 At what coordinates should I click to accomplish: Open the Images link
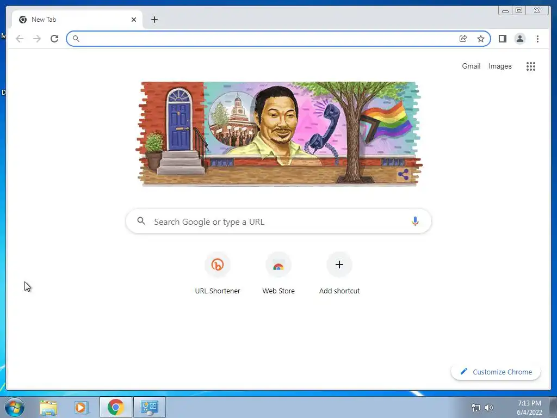pyautogui.click(x=500, y=66)
